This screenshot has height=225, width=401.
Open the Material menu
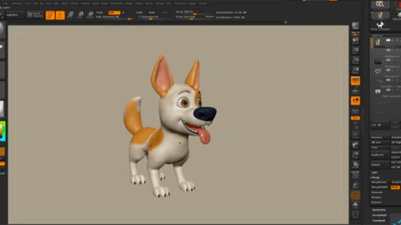[85, 4]
